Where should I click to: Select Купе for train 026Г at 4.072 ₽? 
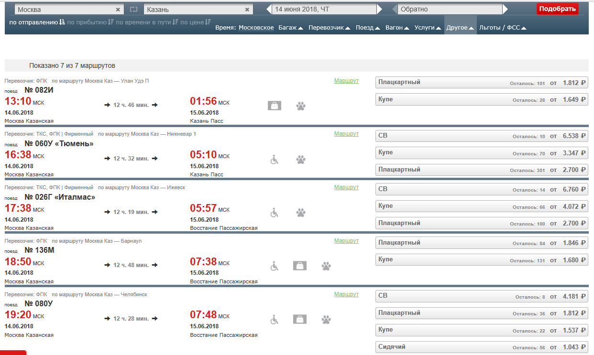[x=482, y=206]
